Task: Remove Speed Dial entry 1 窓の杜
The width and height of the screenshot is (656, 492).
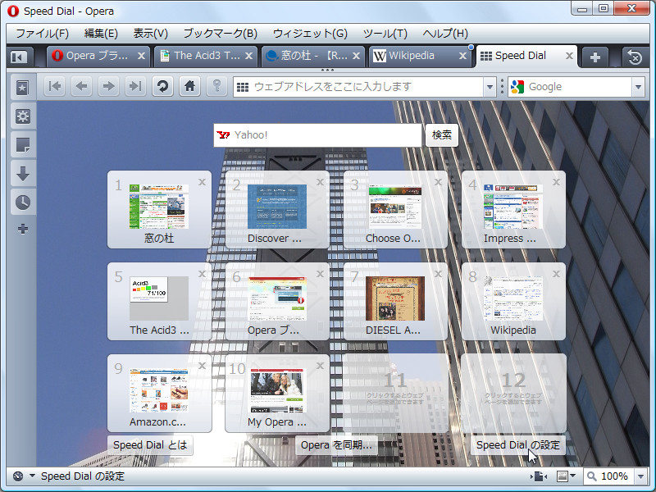Action: pos(202,182)
